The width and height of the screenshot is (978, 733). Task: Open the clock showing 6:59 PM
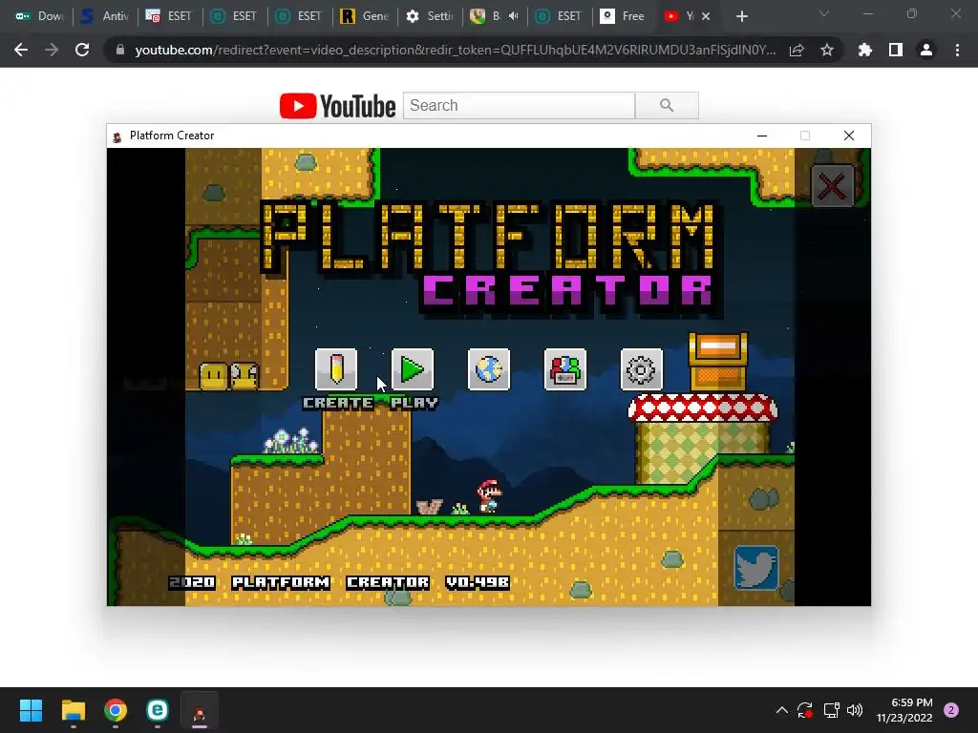[x=904, y=710]
